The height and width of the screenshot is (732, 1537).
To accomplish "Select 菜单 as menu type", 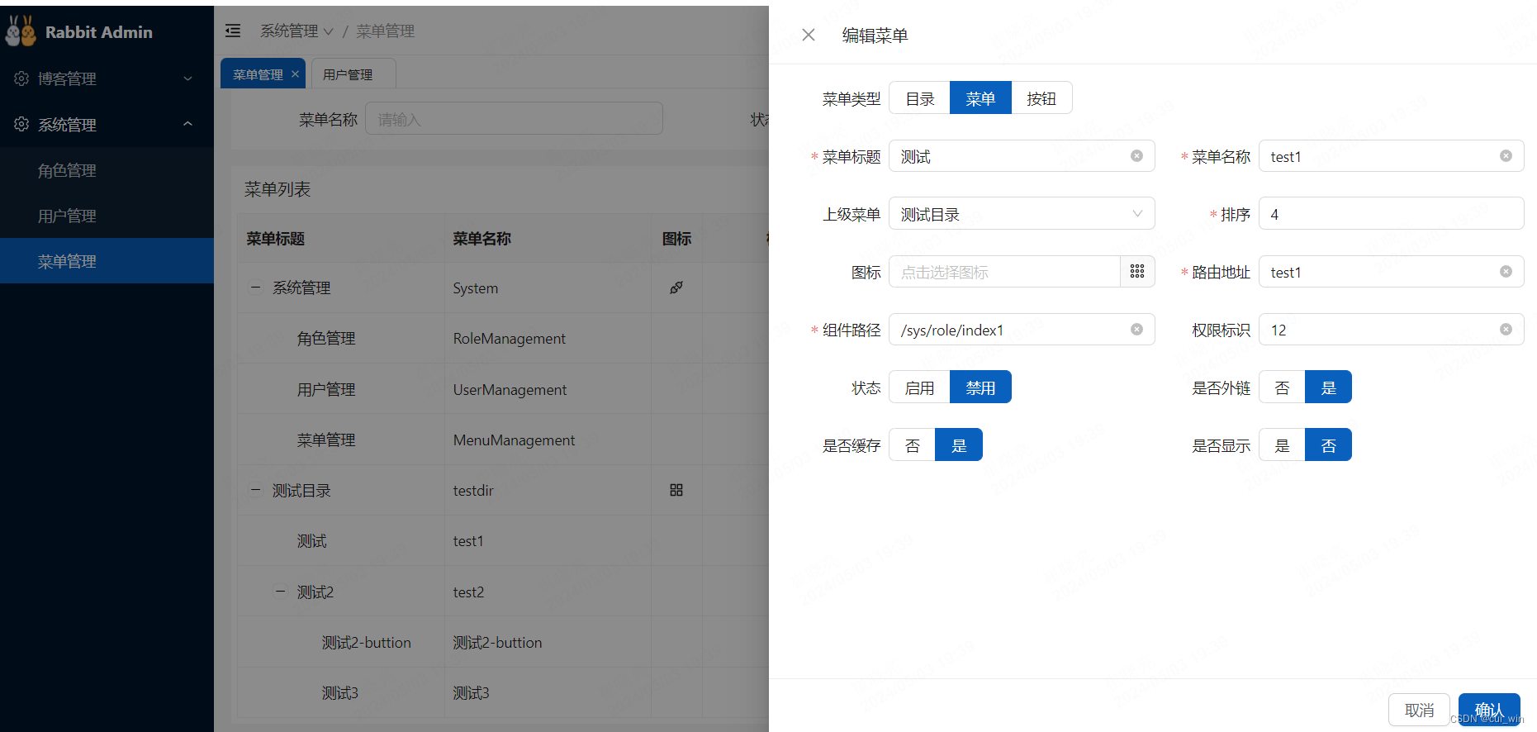I will (980, 98).
